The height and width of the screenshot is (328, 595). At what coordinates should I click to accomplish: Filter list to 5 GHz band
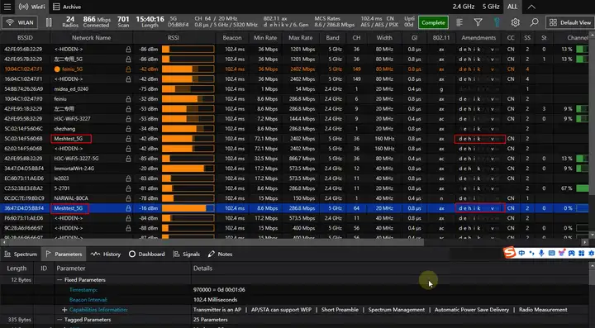(491, 7)
